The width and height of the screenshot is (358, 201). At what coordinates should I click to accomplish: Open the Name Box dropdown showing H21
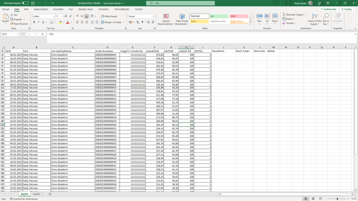pos(19,34)
